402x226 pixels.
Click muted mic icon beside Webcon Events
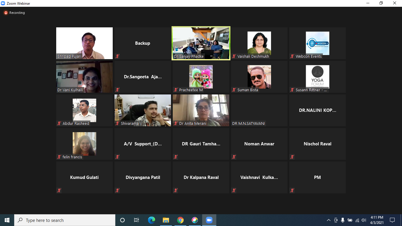[292, 56]
